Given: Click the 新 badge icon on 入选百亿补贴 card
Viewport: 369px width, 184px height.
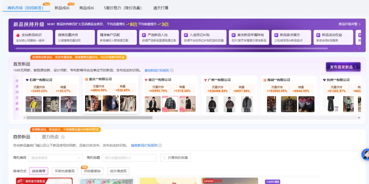Looking at the screenshot, I should pos(186,35).
